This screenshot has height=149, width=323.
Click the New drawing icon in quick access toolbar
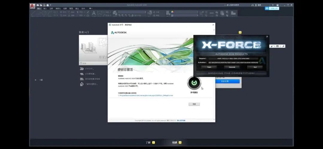pos(37,5)
